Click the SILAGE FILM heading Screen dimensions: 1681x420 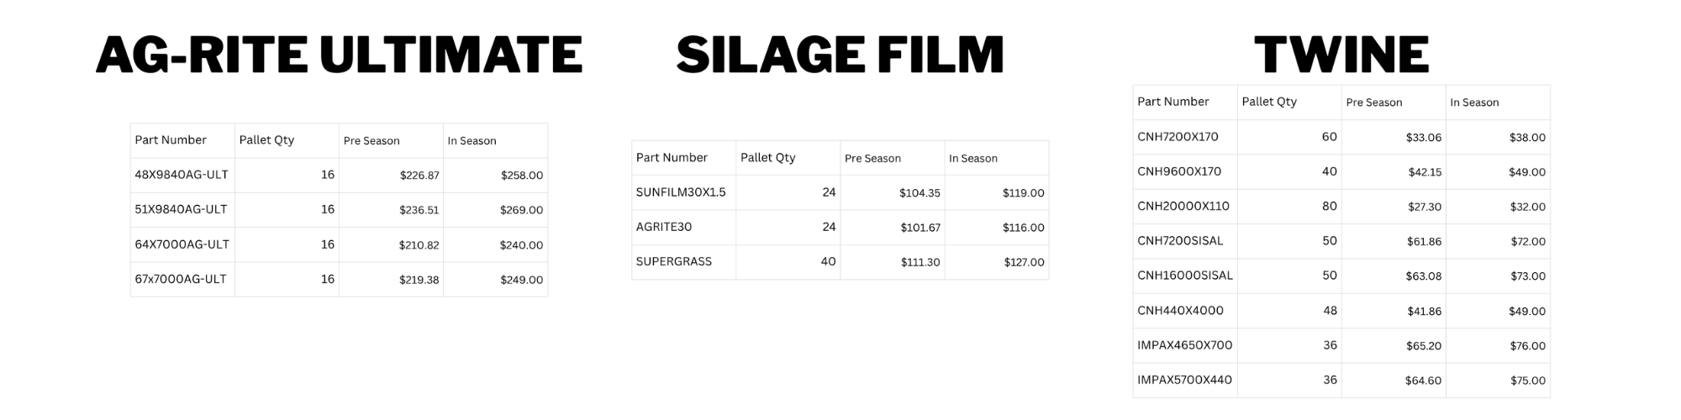pyautogui.click(x=840, y=55)
